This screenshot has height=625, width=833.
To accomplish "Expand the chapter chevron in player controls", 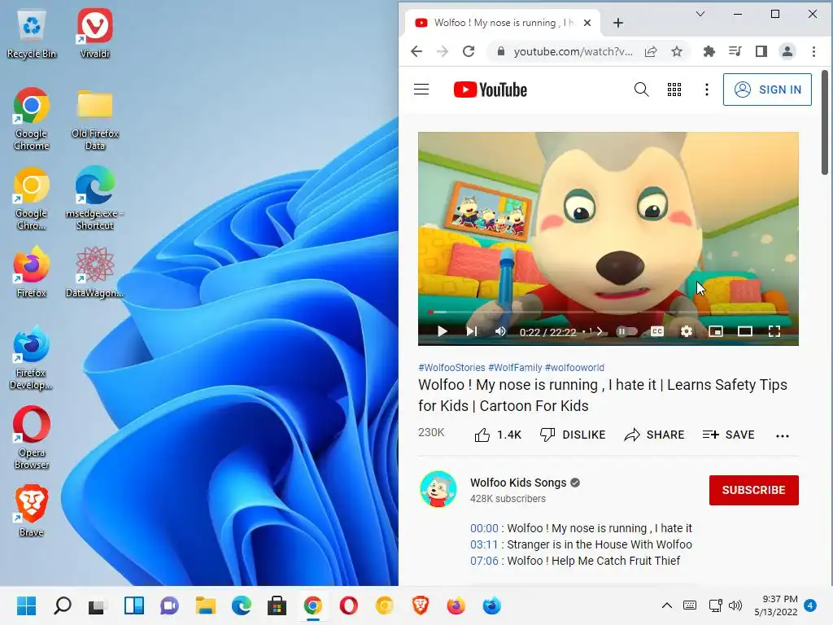I will coord(600,332).
